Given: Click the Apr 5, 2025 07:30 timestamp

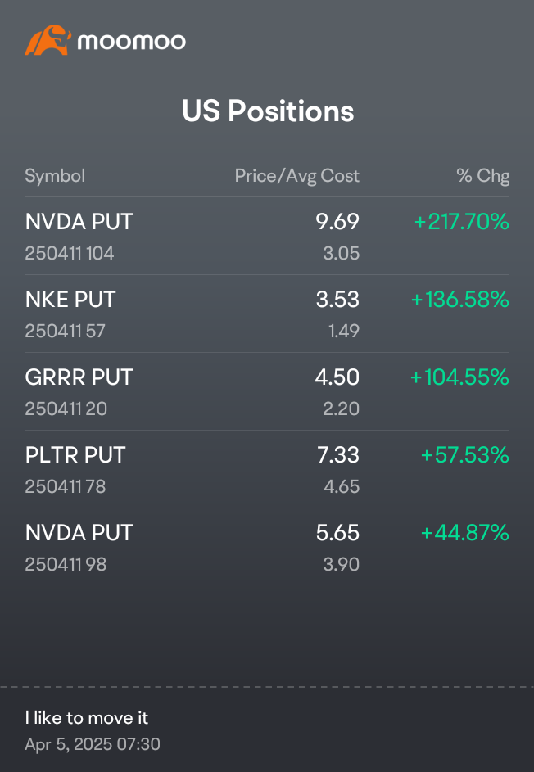Looking at the screenshot, I should pyautogui.click(x=93, y=744).
